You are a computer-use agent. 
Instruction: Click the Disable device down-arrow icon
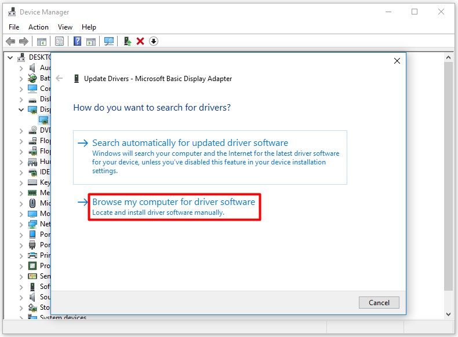click(x=154, y=41)
